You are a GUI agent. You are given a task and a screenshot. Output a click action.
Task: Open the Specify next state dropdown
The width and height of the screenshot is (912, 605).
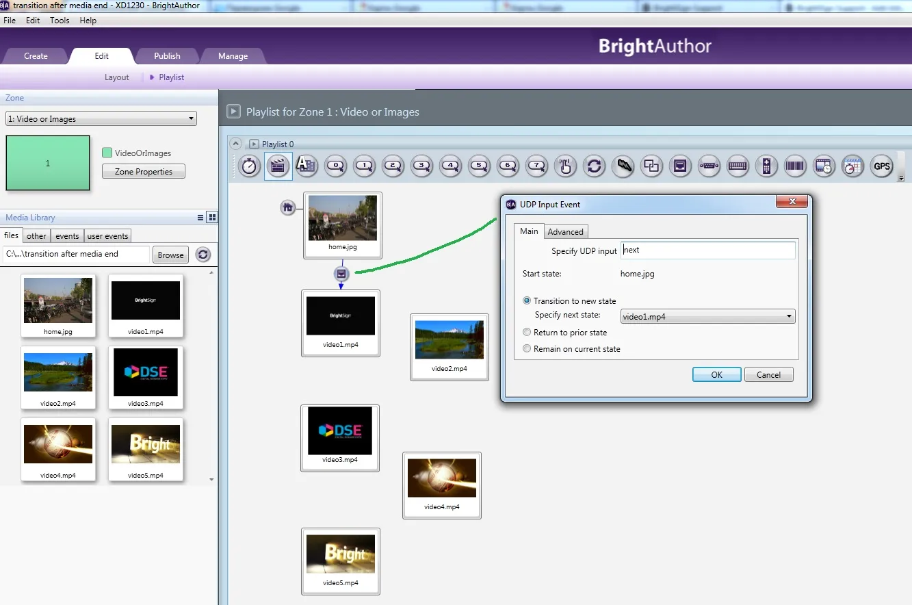[708, 316]
